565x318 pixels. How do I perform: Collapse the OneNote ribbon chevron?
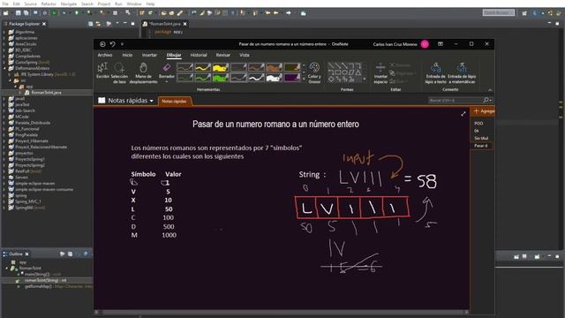click(x=490, y=89)
